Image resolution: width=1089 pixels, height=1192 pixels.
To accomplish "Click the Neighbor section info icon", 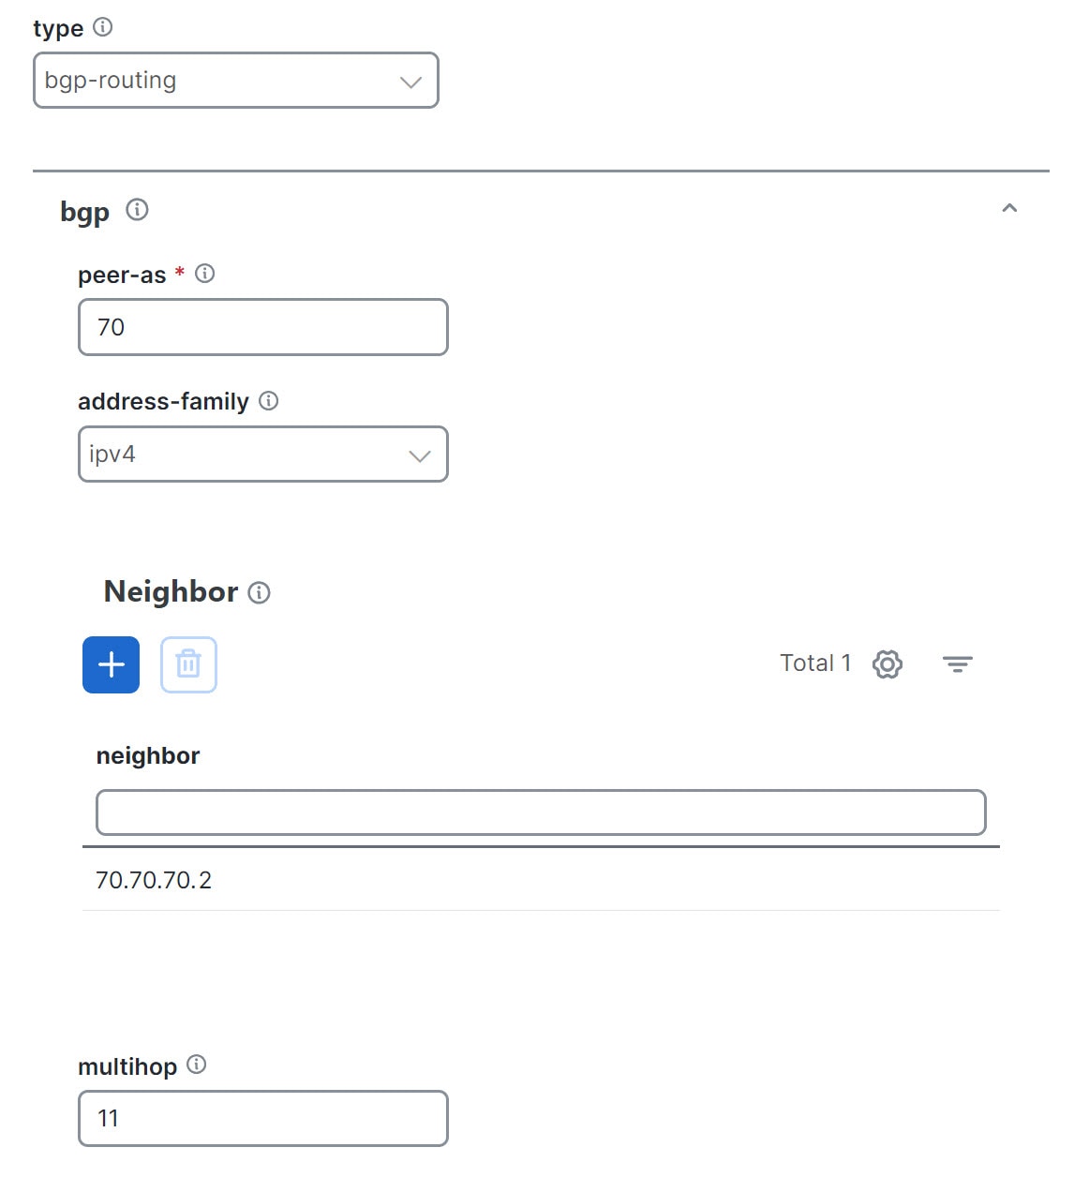I will [260, 592].
